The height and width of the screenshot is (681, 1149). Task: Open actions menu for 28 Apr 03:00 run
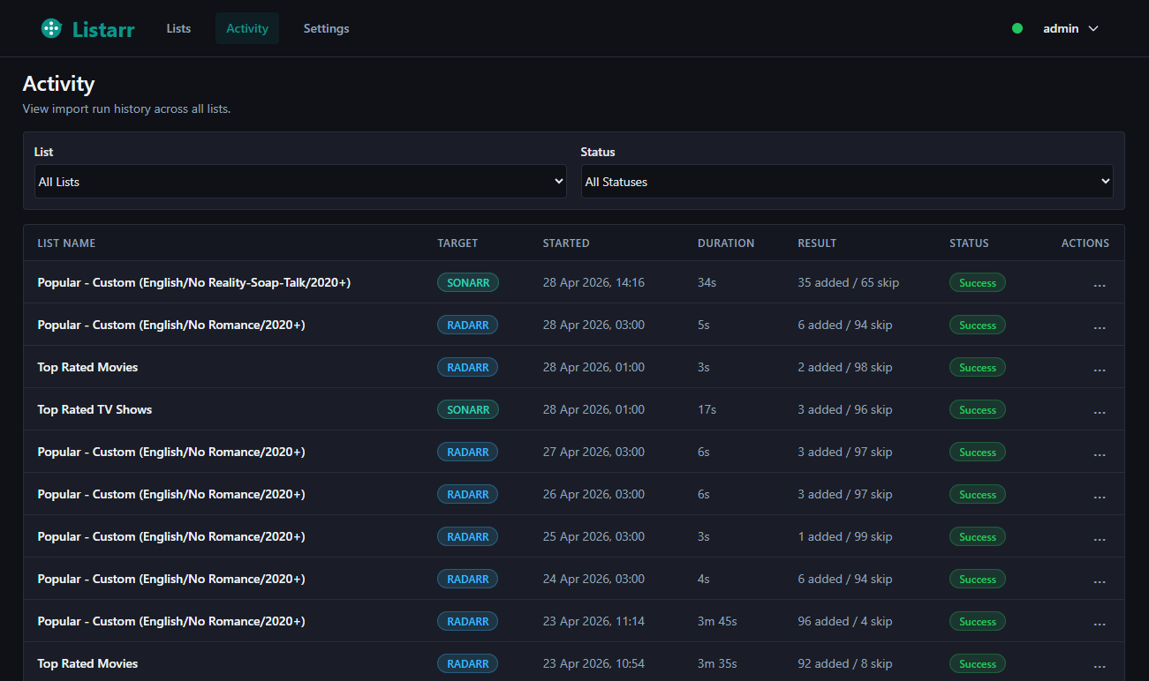1100,326
